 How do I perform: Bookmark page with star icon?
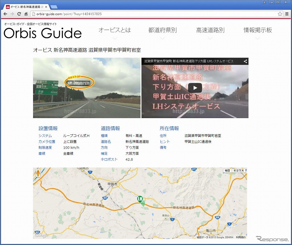[280, 14]
